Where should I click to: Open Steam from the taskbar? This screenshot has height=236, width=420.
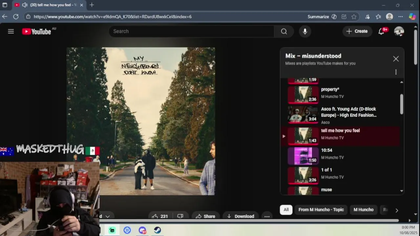[x=157, y=230]
